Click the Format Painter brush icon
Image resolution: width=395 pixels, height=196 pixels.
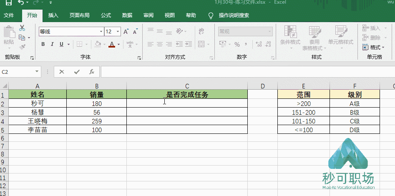click(x=22, y=47)
